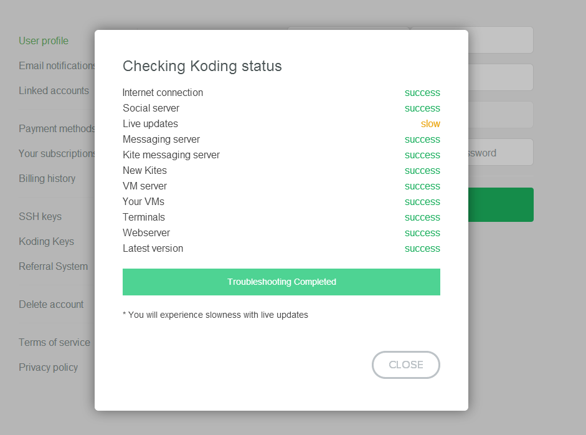The height and width of the screenshot is (435, 586).
Task: Open Privacy policy link
Action: coord(48,368)
